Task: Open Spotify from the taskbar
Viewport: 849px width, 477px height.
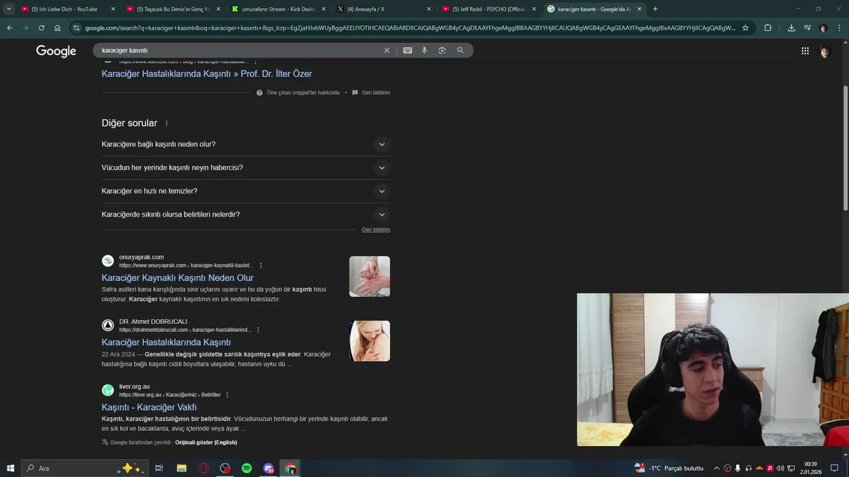Action: [x=247, y=468]
